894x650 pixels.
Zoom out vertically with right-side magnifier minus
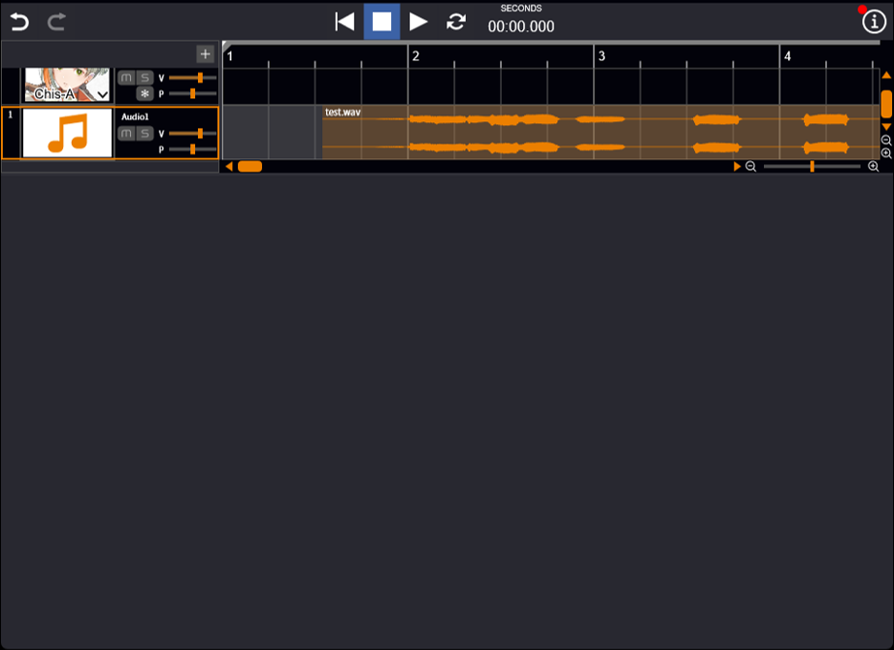pos(886,140)
